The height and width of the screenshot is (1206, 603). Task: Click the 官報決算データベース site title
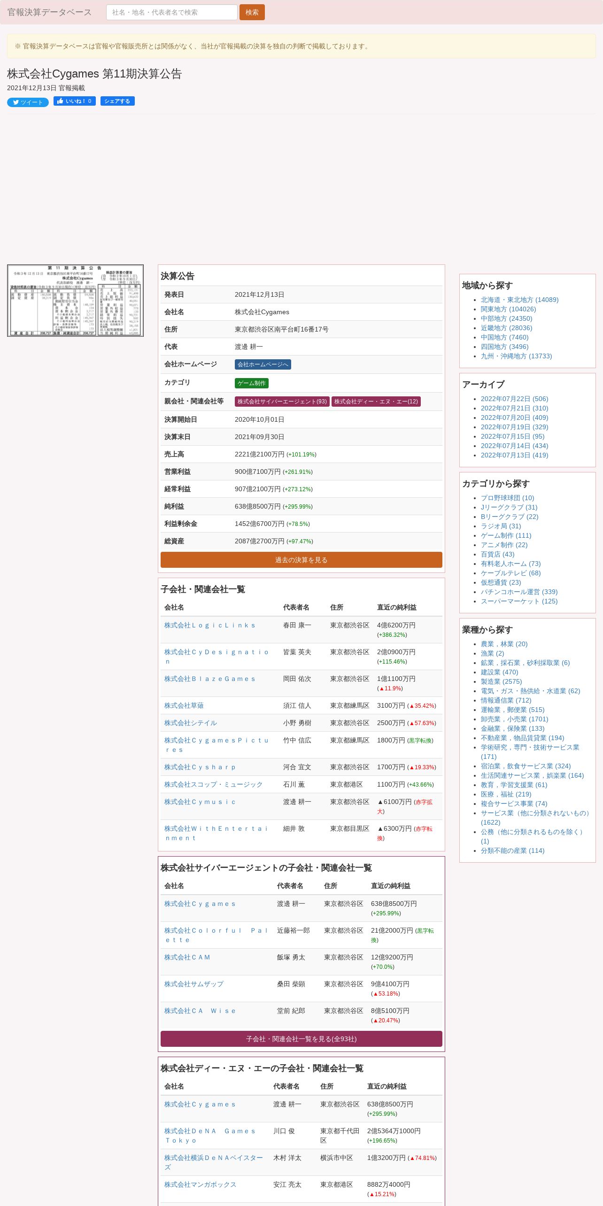click(49, 12)
